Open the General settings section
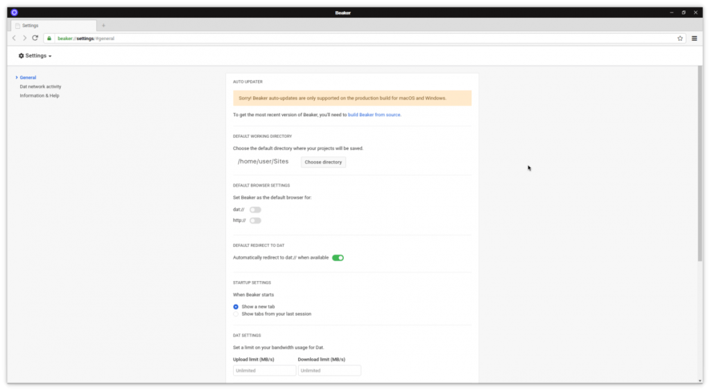 (x=28, y=78)
